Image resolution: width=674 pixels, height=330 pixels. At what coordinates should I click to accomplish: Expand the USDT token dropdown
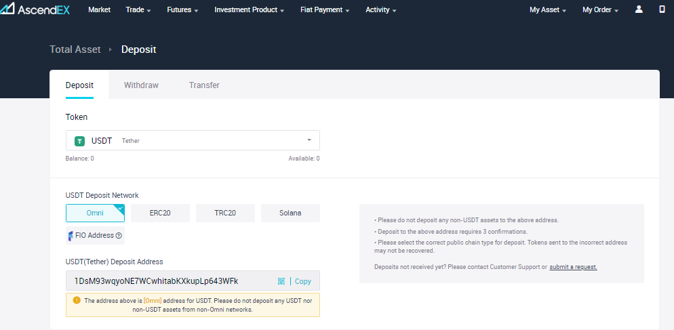click(193, 140)
